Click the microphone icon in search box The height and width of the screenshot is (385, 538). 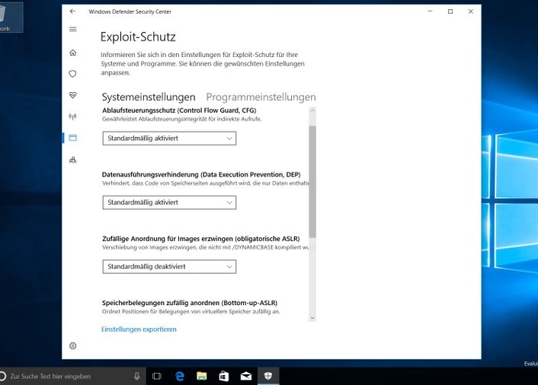(137, 376)
